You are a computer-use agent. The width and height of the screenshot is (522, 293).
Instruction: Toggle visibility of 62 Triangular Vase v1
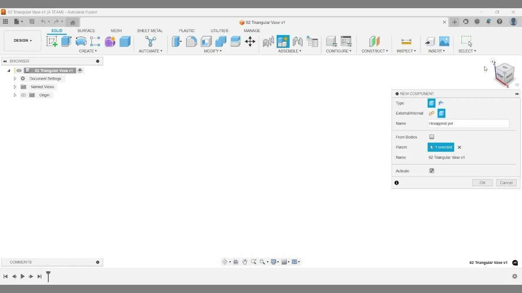pos(19,70)
